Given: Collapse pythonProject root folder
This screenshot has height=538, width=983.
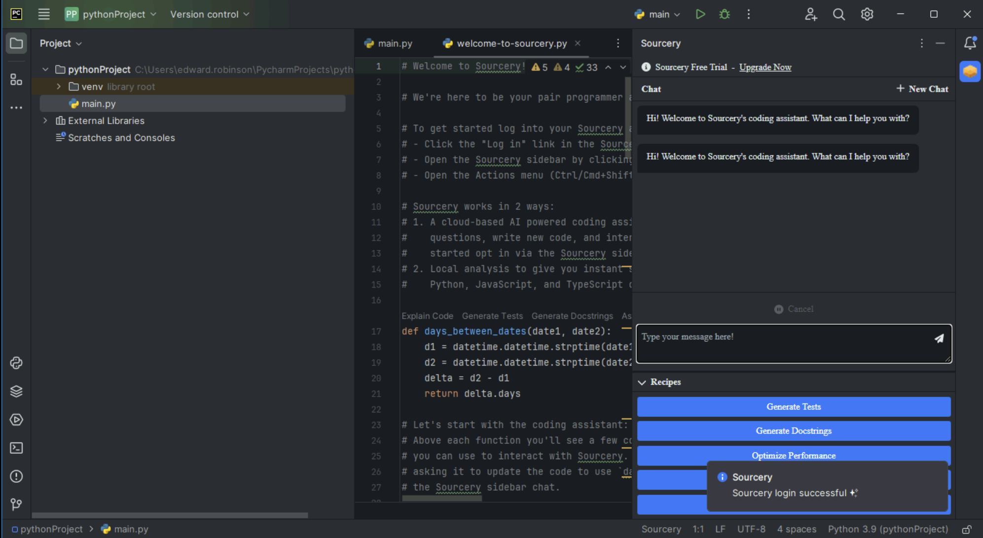Looking at the screenshot, I should (x=45, y=69).
